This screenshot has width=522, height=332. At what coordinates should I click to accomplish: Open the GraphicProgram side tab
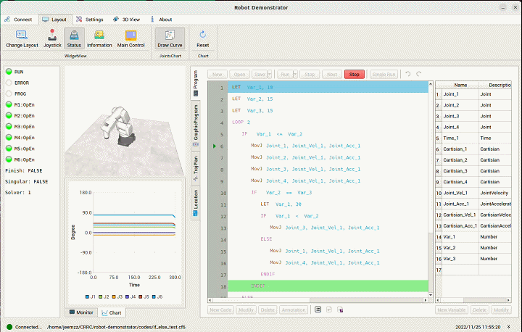point(196,125)
